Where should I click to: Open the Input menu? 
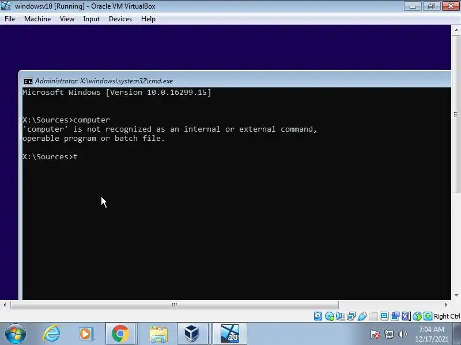[x=91, y=19]
